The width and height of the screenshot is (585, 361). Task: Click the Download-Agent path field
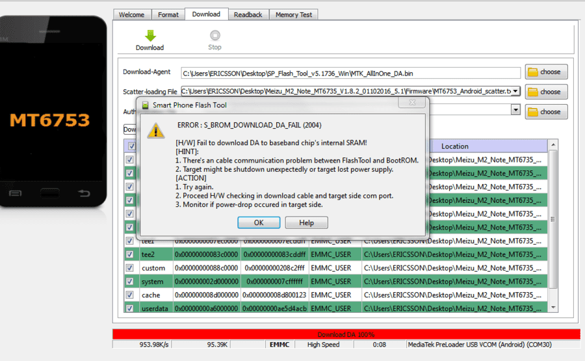(351, 74)
